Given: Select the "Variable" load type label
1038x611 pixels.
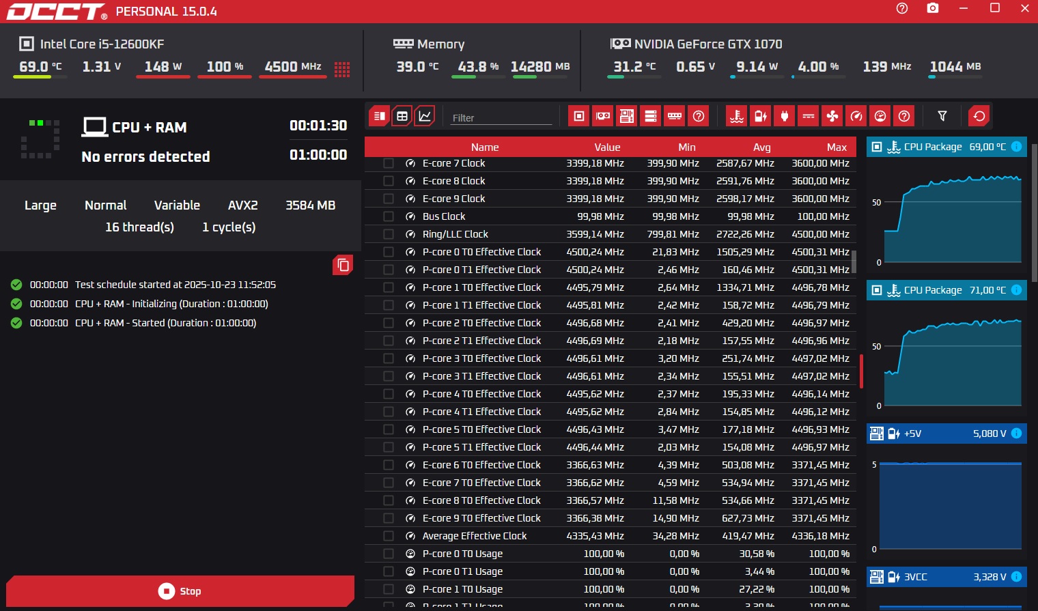Looking at the screenshot, I should pos(177,205).
